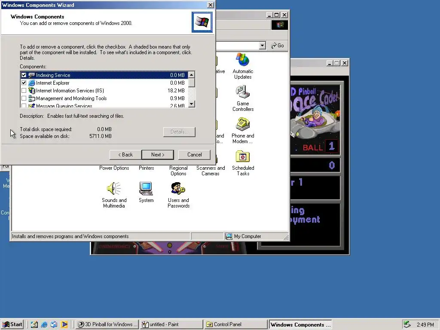Click the Windows logo throbber in Control Panel

click(x=279, y=25)
